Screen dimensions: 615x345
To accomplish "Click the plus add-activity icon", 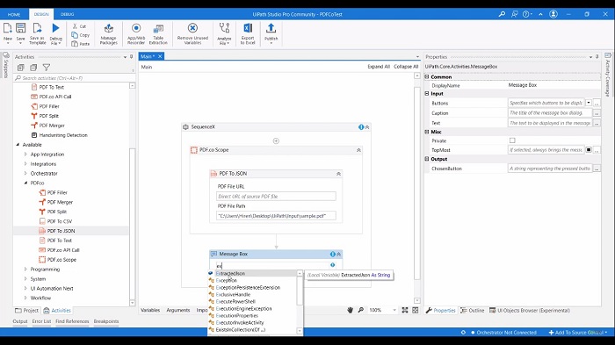I will pos(276,140).
